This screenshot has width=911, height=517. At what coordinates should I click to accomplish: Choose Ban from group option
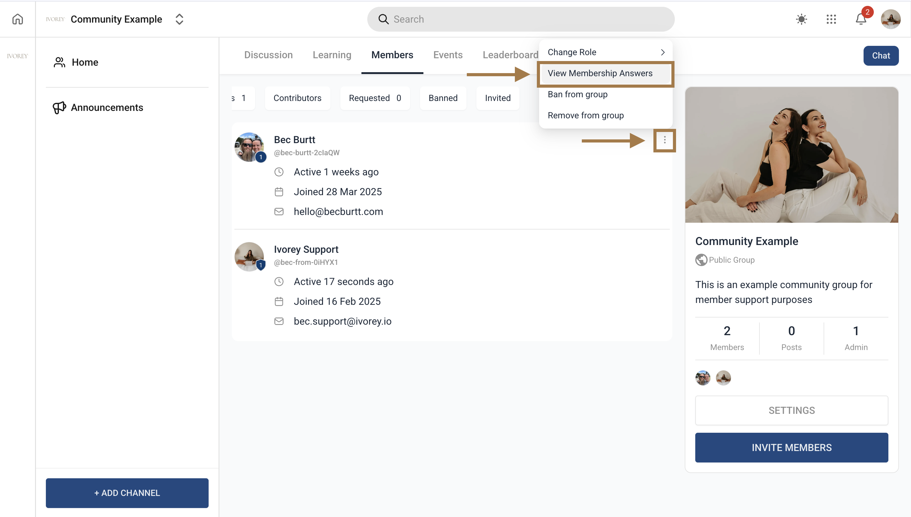tap(577, 94)
